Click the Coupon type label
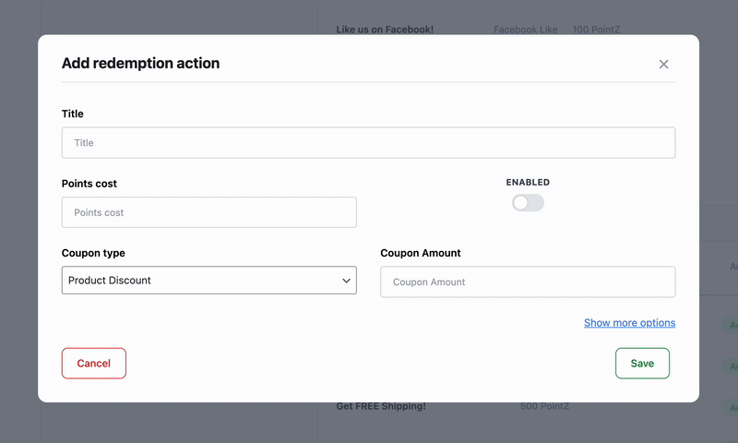The image size is (738, 443). coord(93,253)
